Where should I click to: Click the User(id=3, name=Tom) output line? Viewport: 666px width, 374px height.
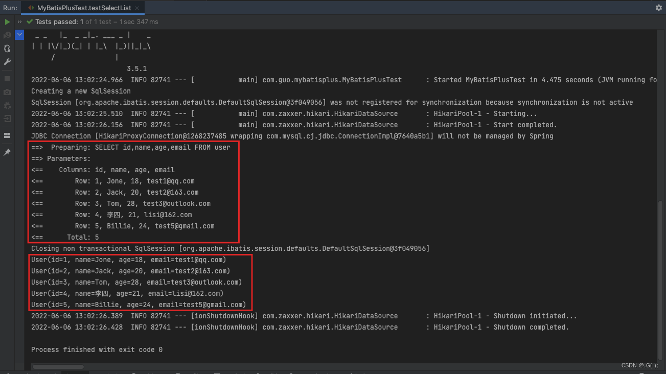point(136,282)
